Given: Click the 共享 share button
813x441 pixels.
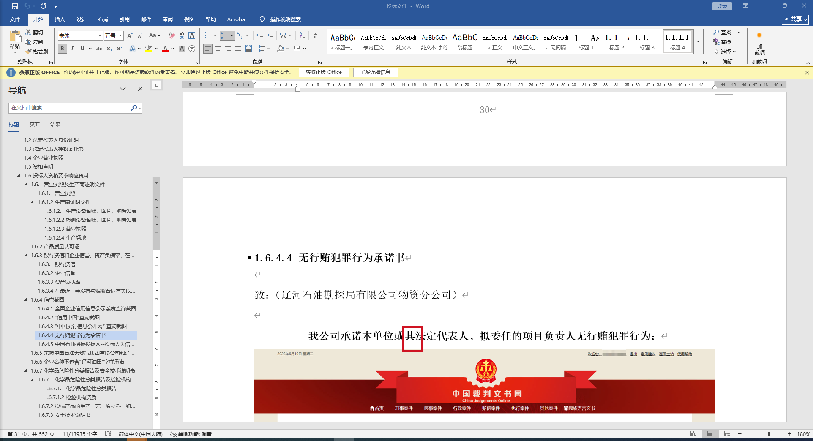Looking at the screenshot, I should coord(795,19).
